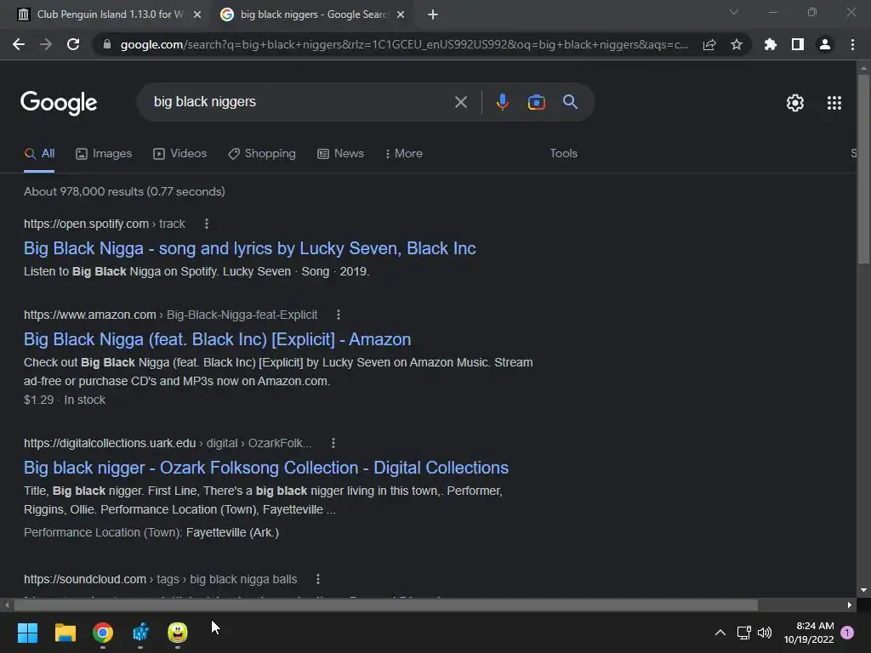The width and height of the screenshot is (871, 653).
Task: Open the Google apps grid
Action: [x=834, y=103]
